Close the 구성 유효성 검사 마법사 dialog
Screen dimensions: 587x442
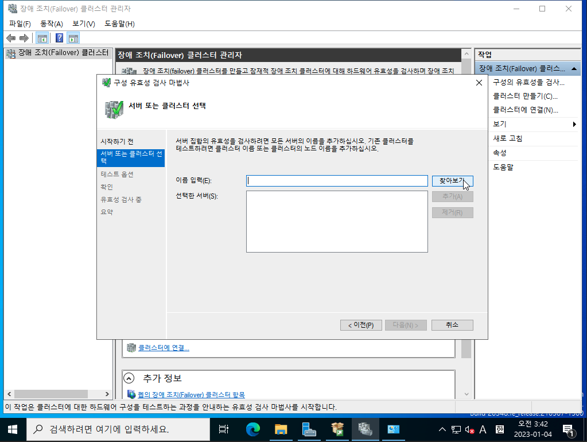click(479, 83)
